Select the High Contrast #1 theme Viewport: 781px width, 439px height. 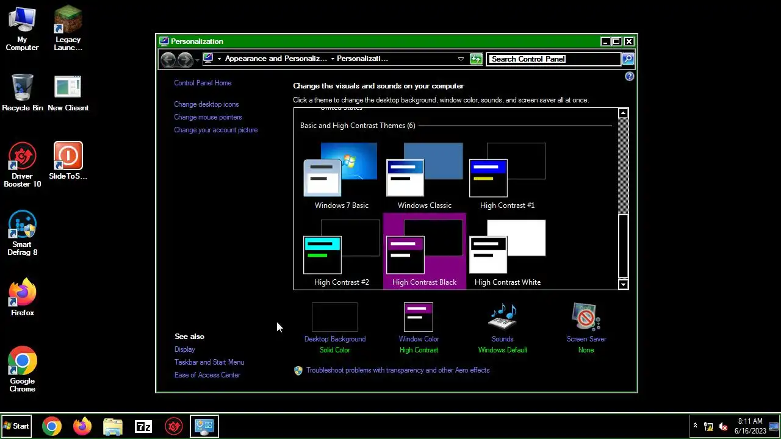coord(507,176)
